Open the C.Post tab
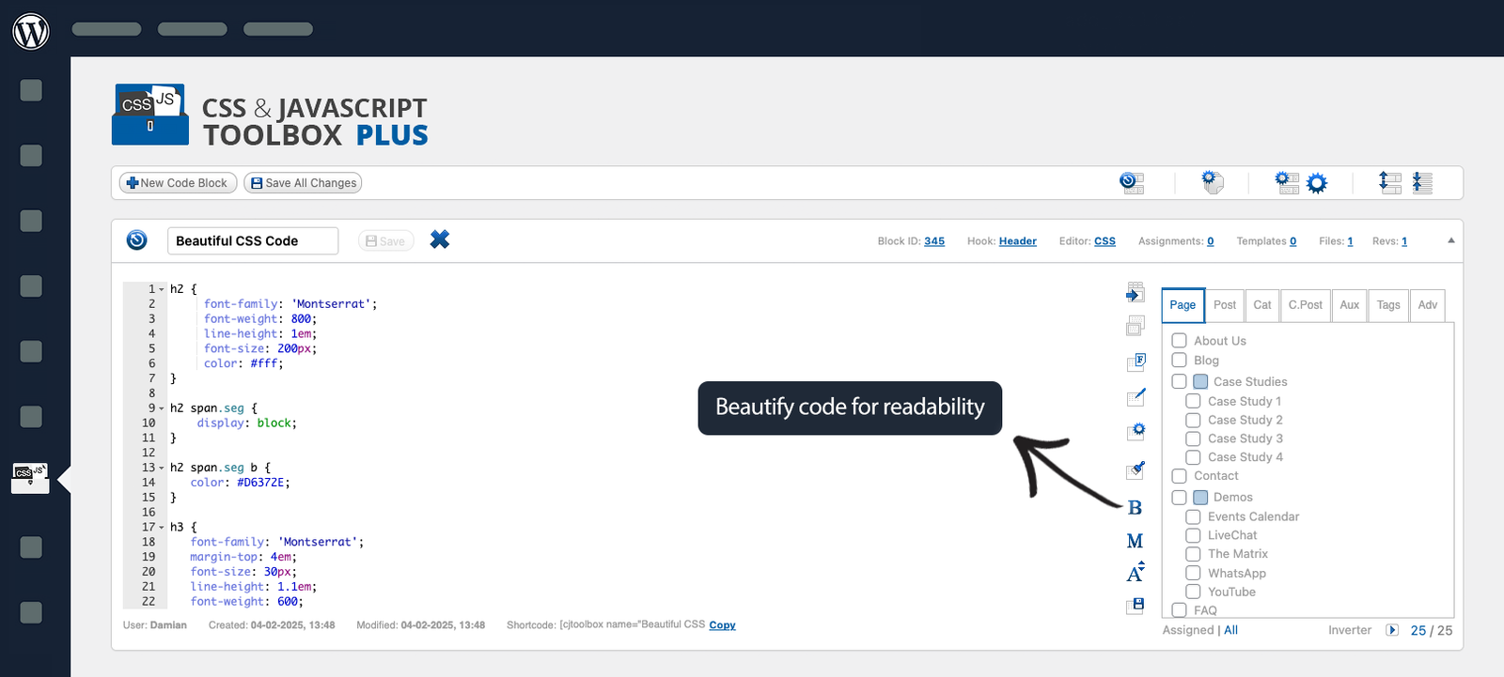This screenshot has width=1504, height=677. click(x=1306, y=305)
